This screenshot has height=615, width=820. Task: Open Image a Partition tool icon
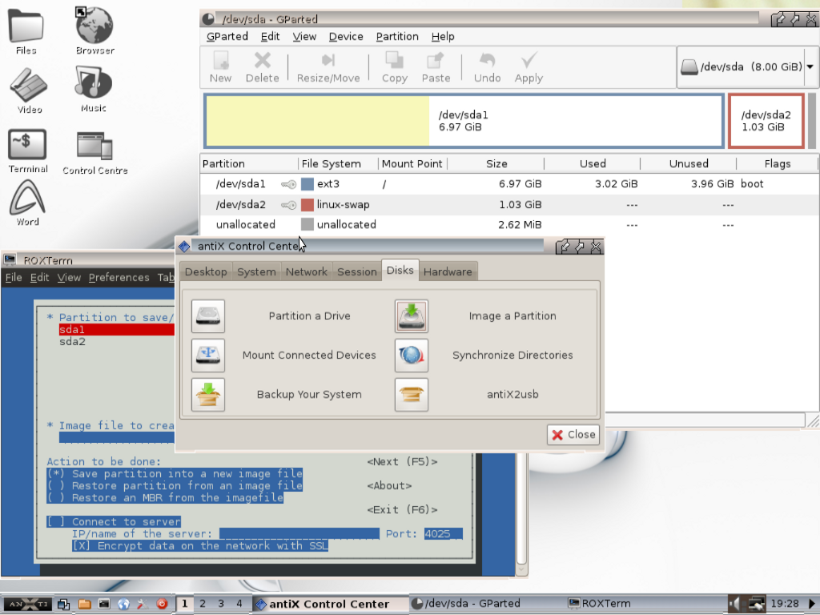click(412, 316)
